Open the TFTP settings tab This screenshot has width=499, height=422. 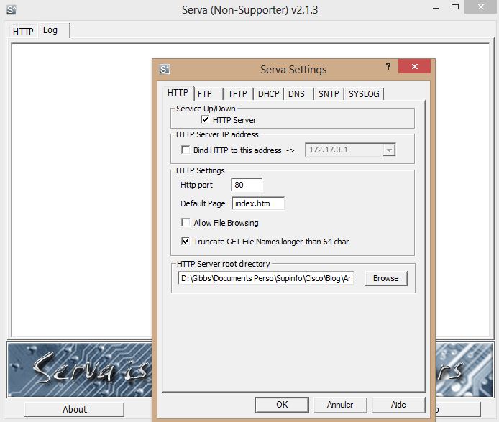[x=237, y=94]
